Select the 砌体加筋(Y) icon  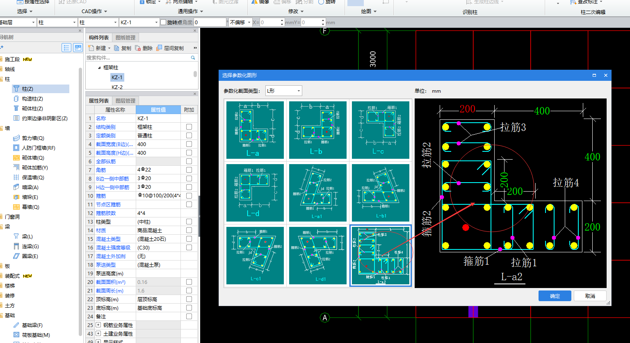16,167
